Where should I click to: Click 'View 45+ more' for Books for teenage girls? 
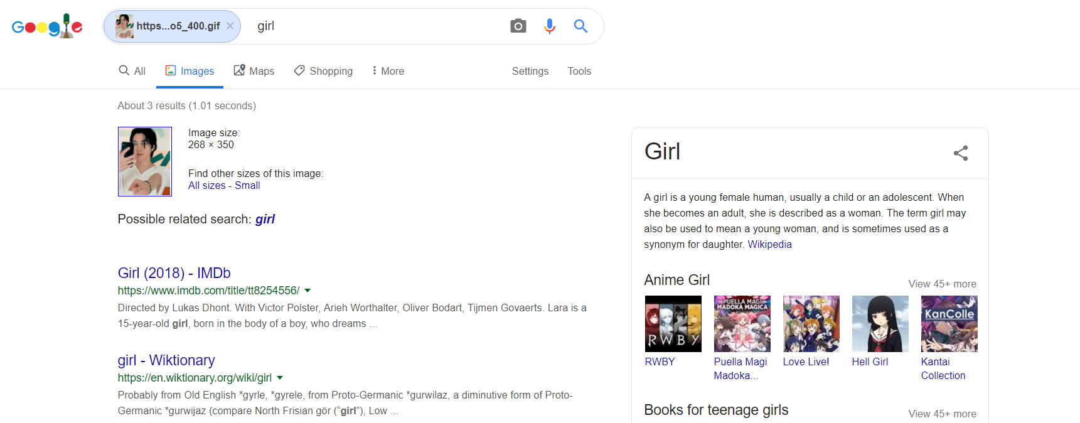[x=943, y=414]
